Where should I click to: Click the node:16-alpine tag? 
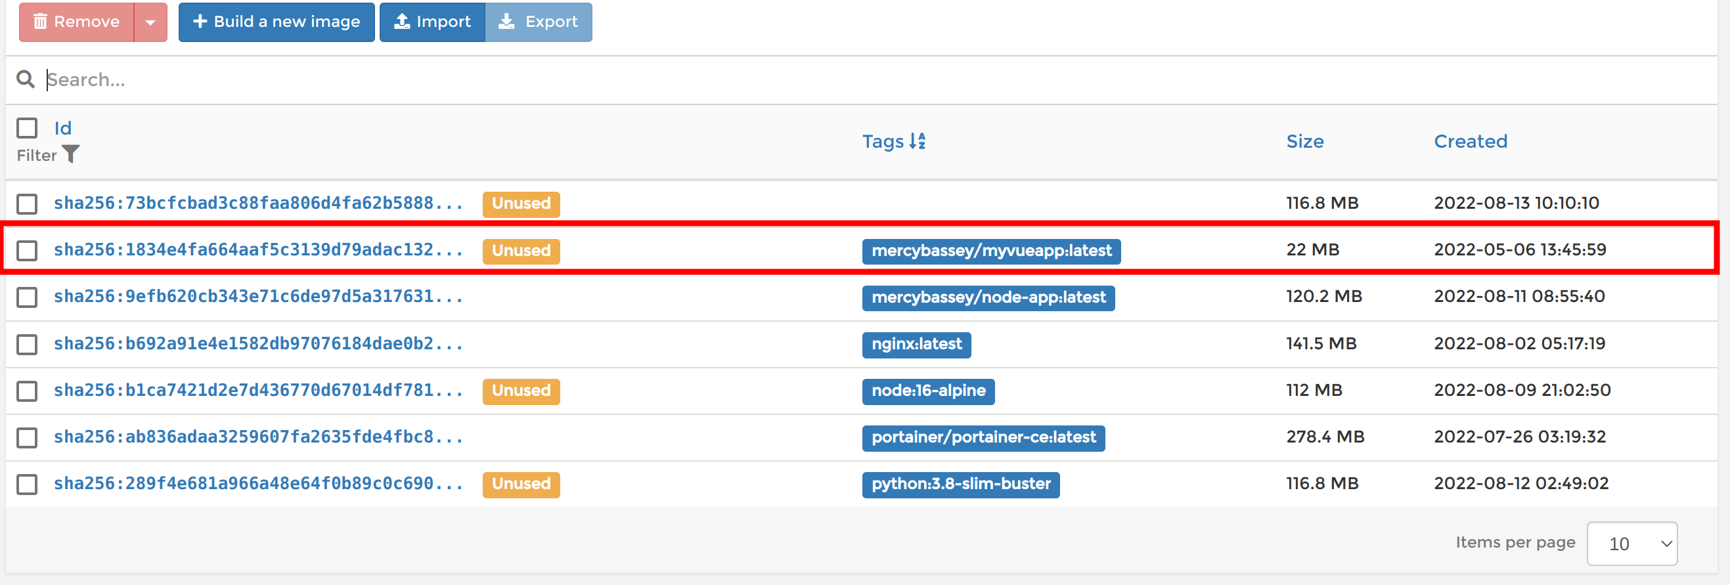(x=929, y=391)
